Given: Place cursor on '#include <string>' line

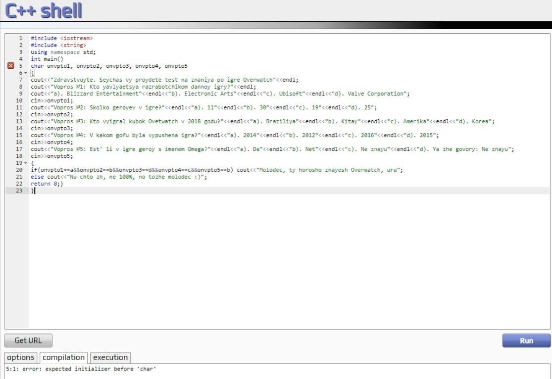Looking at the screenshot, I should pyautogui.click(x=58, y=45).
